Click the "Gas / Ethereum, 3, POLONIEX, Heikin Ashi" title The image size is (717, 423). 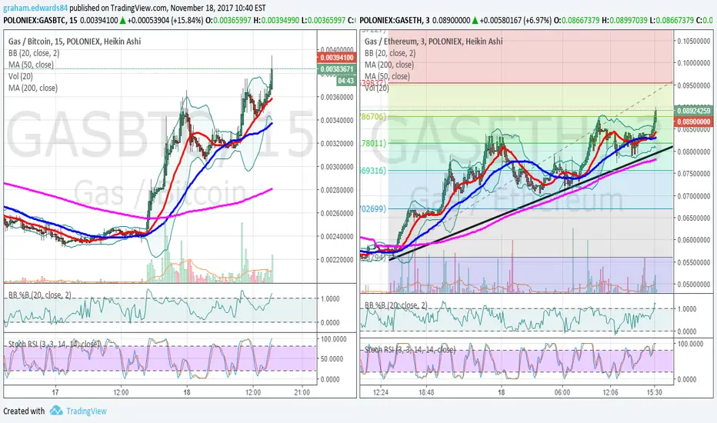tap(433, 42)
